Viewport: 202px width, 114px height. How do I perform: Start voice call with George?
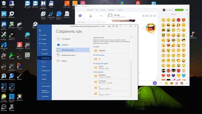[147, 16]
